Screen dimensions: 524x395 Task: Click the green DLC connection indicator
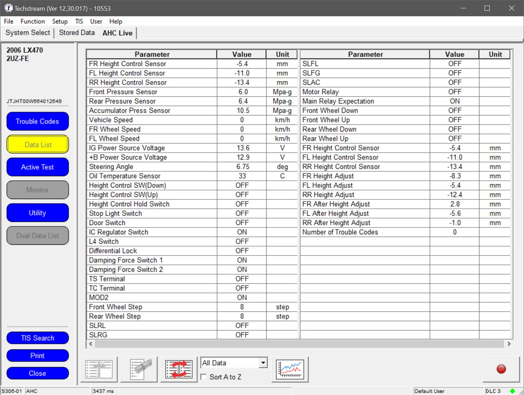(x=513, y=391)
